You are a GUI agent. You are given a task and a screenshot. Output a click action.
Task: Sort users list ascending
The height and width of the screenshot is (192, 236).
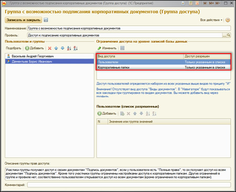tap(69, 48)
